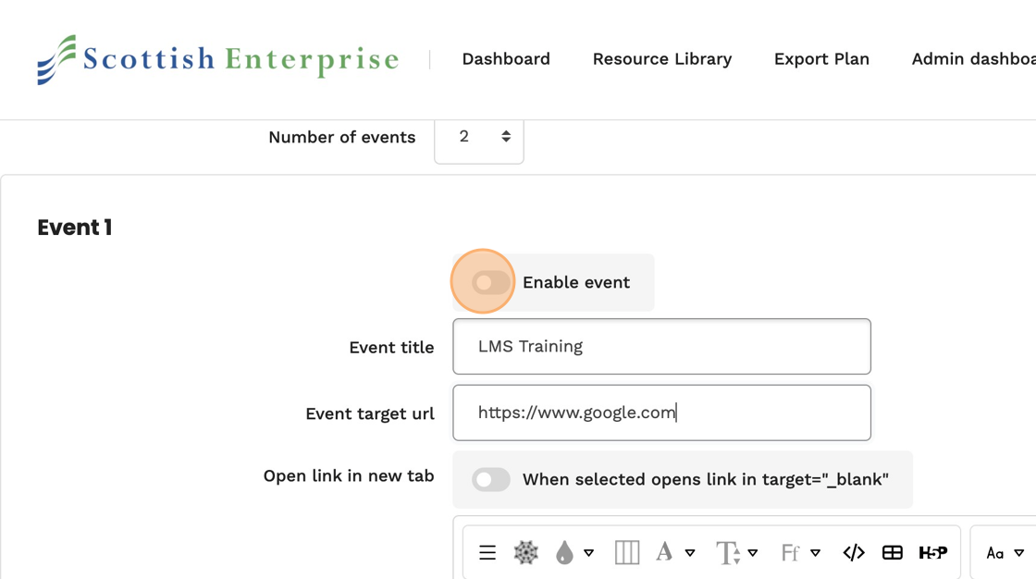Insert a table using the table icon

(x=893, y=553)
